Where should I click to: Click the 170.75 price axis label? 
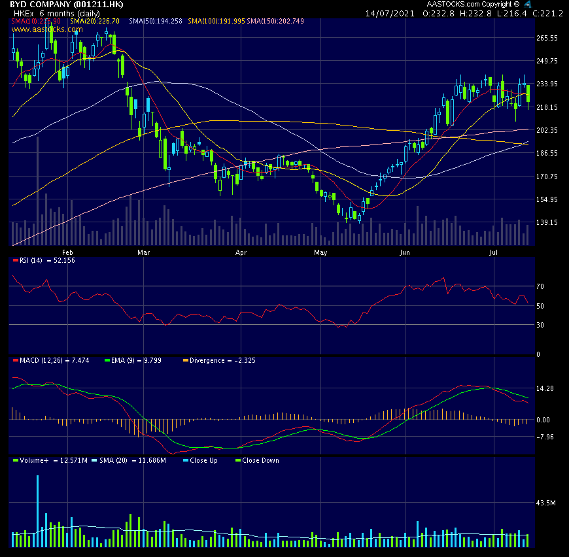click(x=547, y=177)
